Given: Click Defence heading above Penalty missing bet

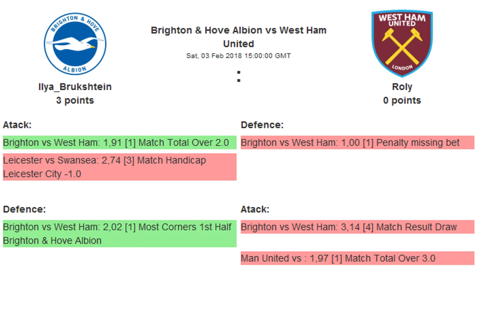Looking at the screenshot, I should [262, 125].
